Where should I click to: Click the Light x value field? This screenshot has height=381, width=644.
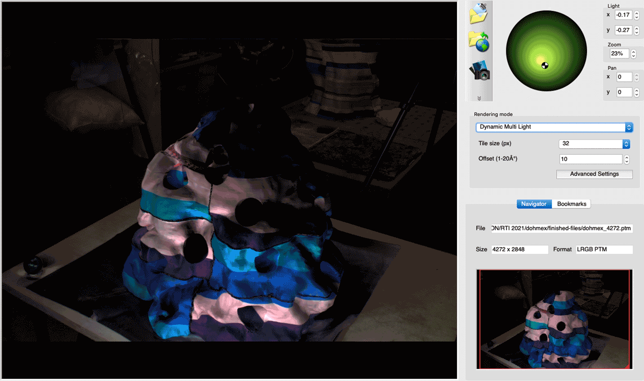(623, 15)
